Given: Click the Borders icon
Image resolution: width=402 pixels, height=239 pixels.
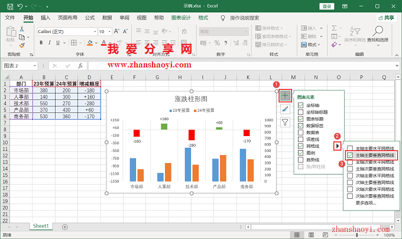Looking at the screenshot, I should pos(74,43).
